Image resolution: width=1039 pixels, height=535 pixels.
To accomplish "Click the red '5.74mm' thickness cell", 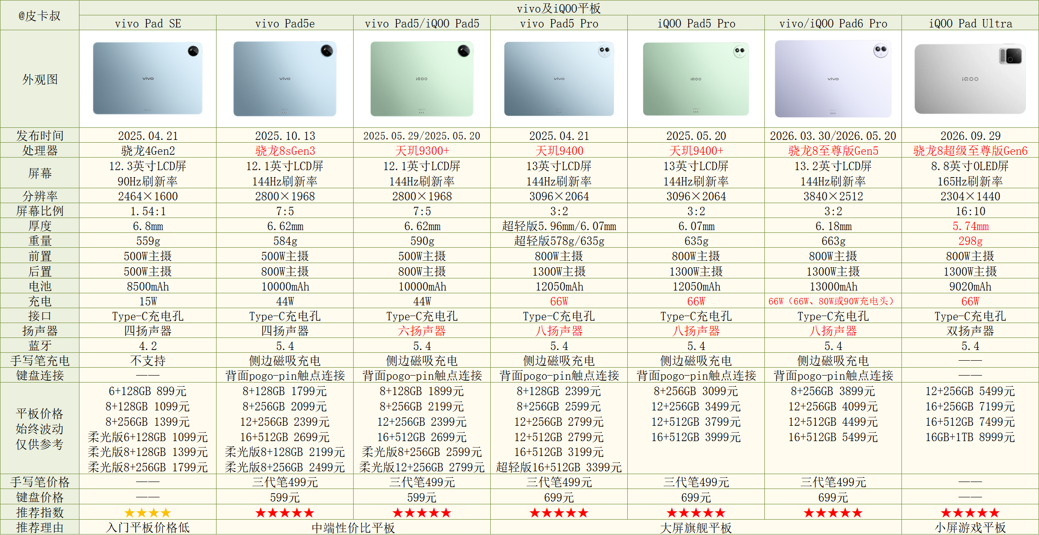I will tap(970, 226).
